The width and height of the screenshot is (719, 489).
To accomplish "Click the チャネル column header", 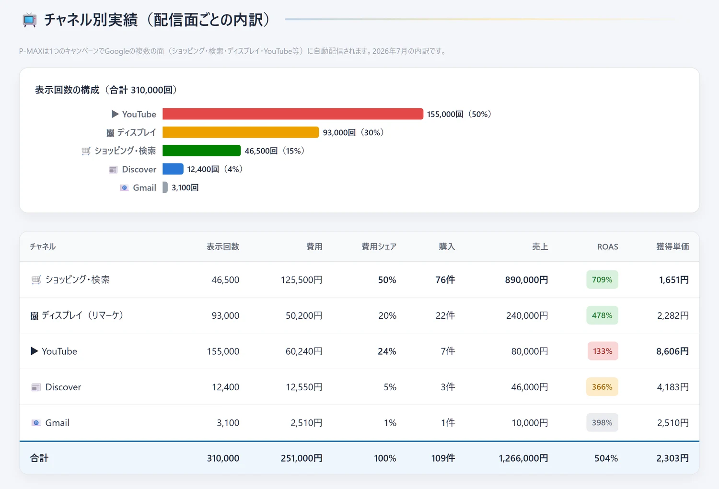I will tap(43, 246).
